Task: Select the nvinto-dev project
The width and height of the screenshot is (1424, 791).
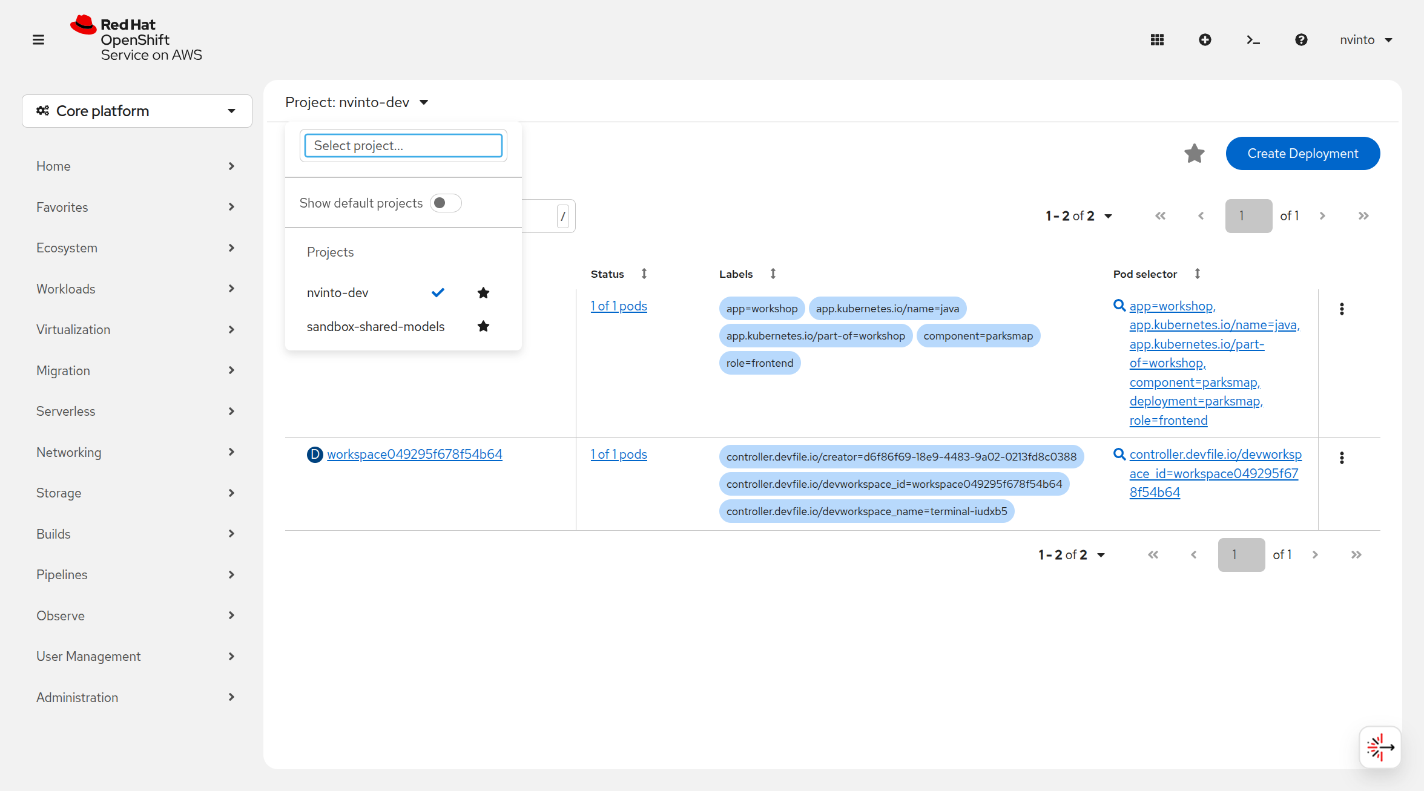Action: [338, 293]
